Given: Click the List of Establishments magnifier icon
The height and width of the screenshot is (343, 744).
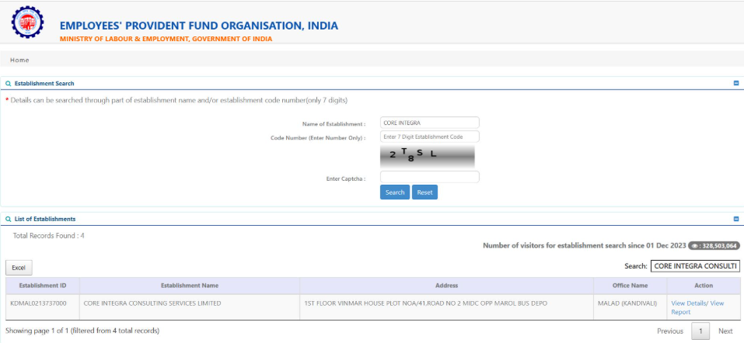Looking at the screenshot, I should coord(9,219).
